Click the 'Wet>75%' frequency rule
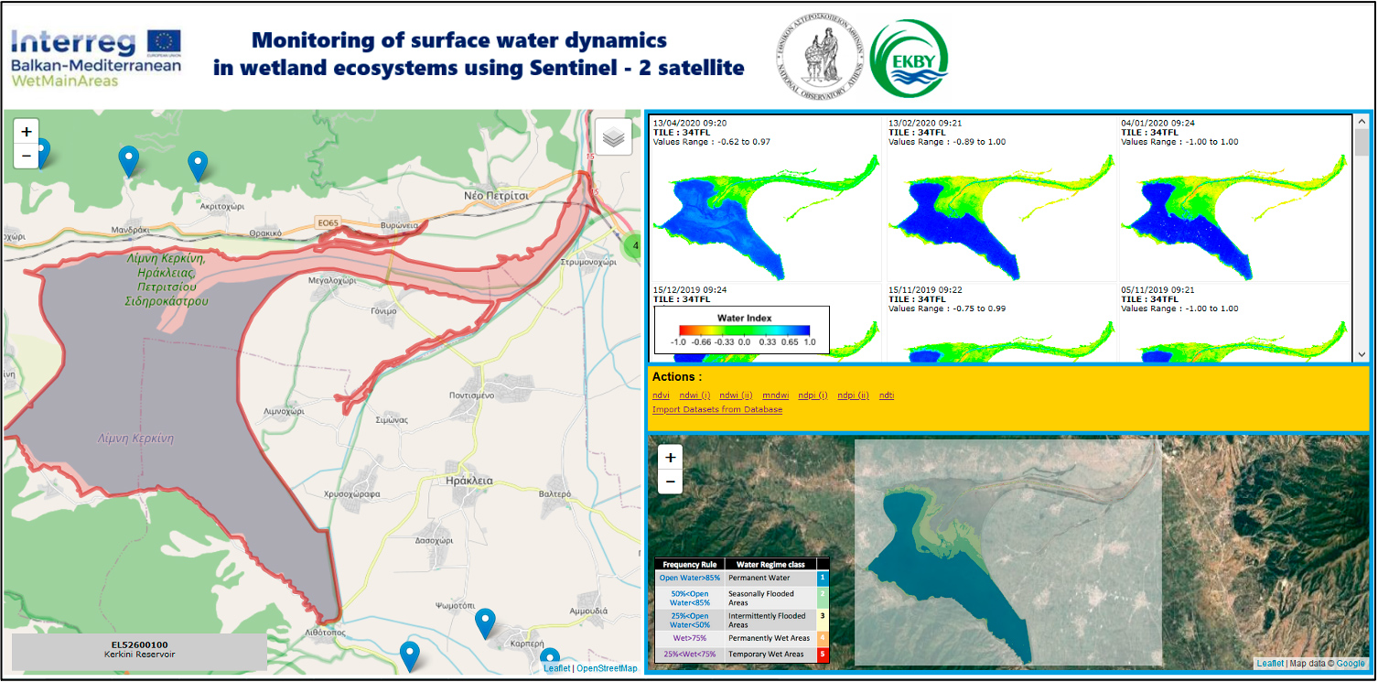Viewport: 1378px width, 682px height. tap(690, 638)
